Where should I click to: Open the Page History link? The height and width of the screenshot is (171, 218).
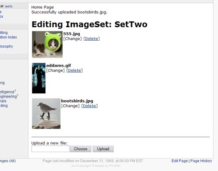201,161
